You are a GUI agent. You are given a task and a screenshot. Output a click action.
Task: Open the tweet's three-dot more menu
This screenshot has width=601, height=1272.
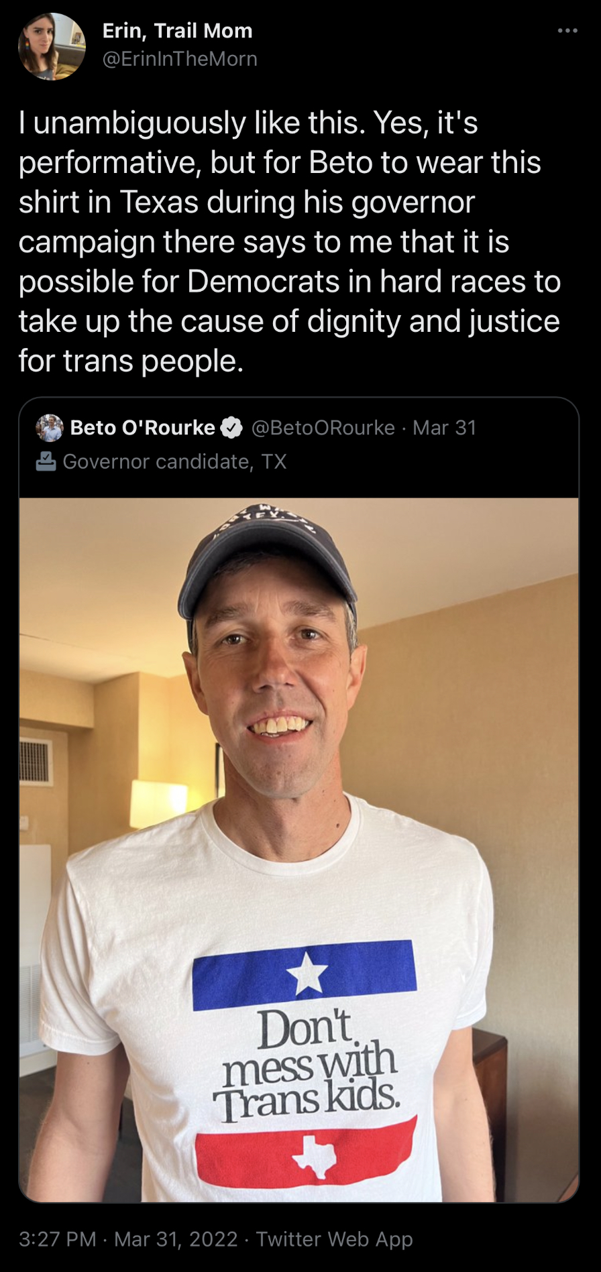tap(567, 31)
